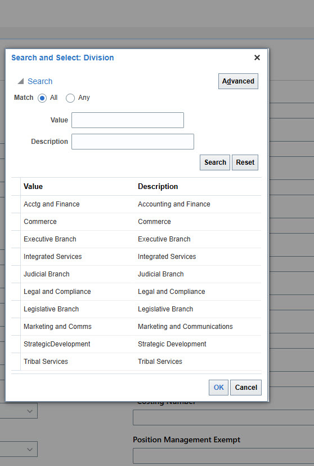Cancel the division selection dialog
314x466 pixels.
pyautogui.click(x=246, y=387)
